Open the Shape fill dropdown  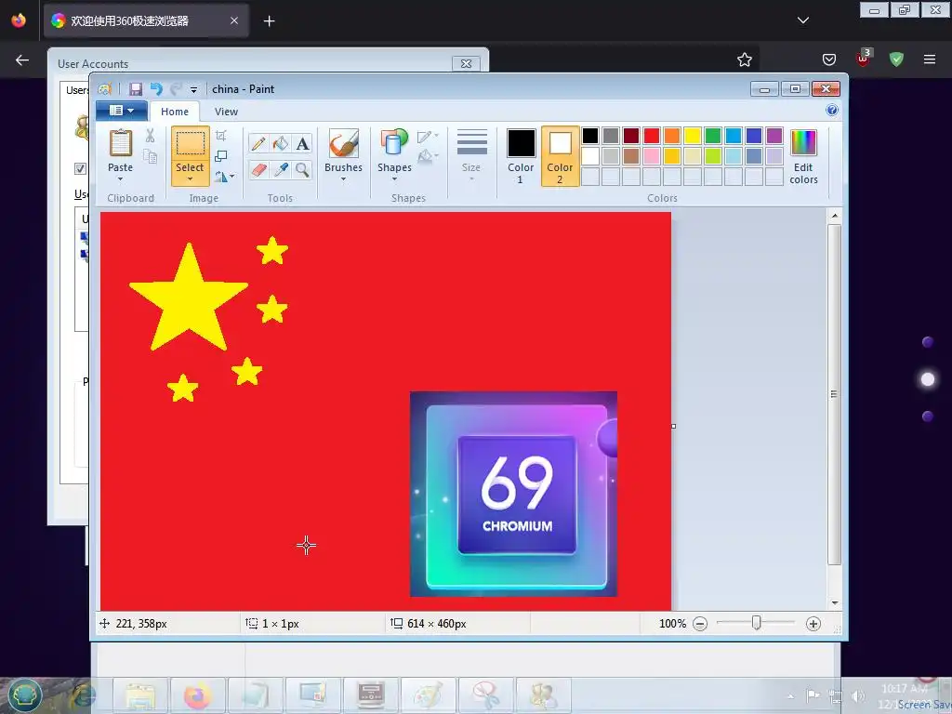[428, 156]
